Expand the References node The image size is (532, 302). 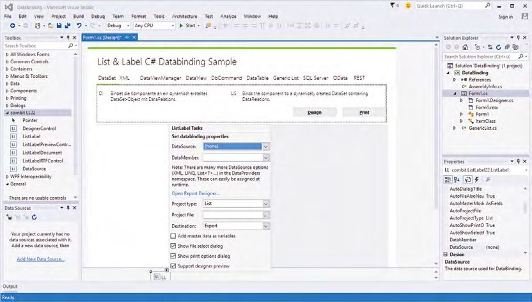pyautogui.click(x=455, y=80)
